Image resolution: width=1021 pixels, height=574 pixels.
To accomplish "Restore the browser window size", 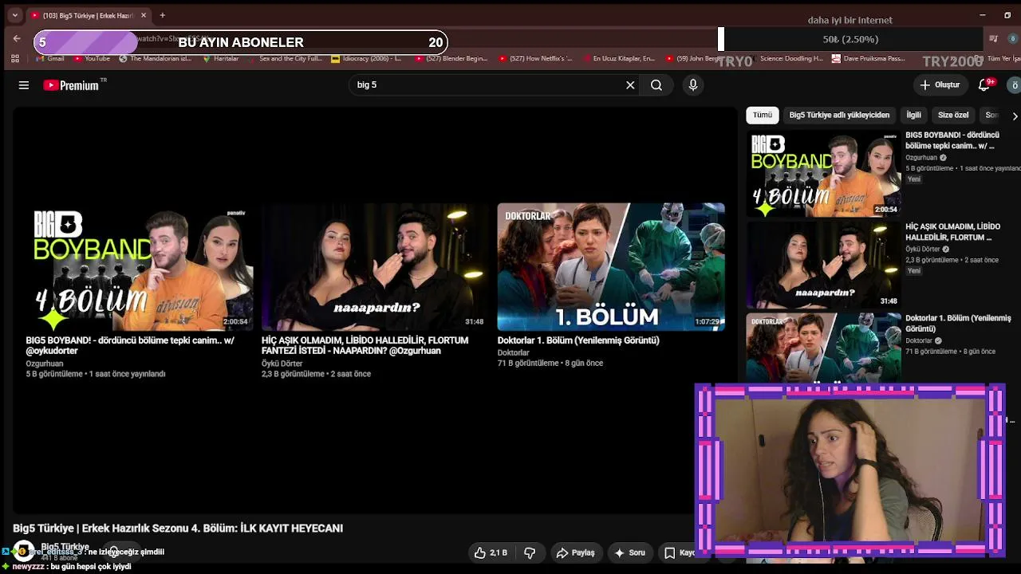I will [1007, 15].
